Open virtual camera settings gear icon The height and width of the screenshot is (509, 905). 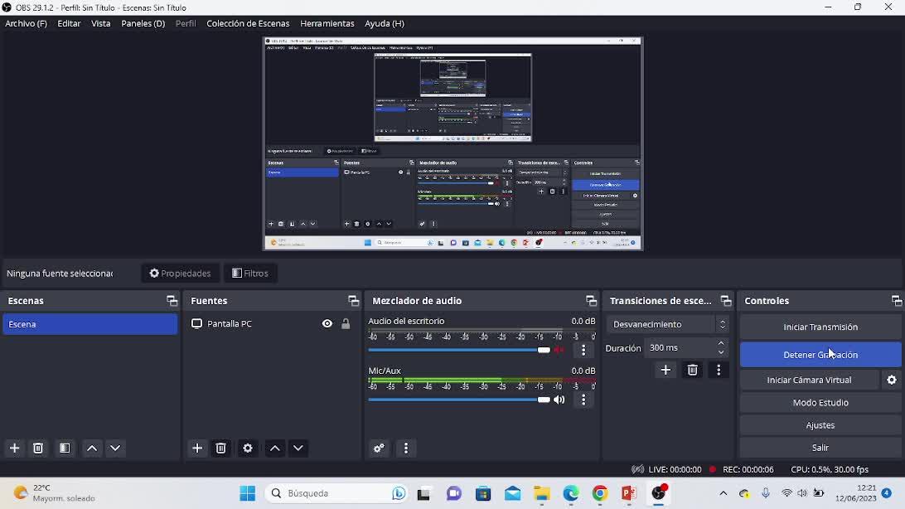pyautogui.click(x=892, y=380)
